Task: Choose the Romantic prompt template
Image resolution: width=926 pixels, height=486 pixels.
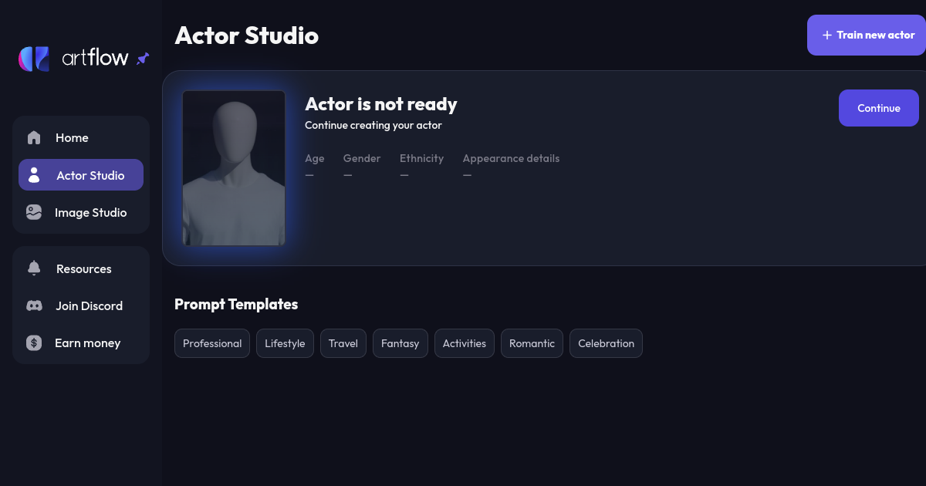Action: 532,343
